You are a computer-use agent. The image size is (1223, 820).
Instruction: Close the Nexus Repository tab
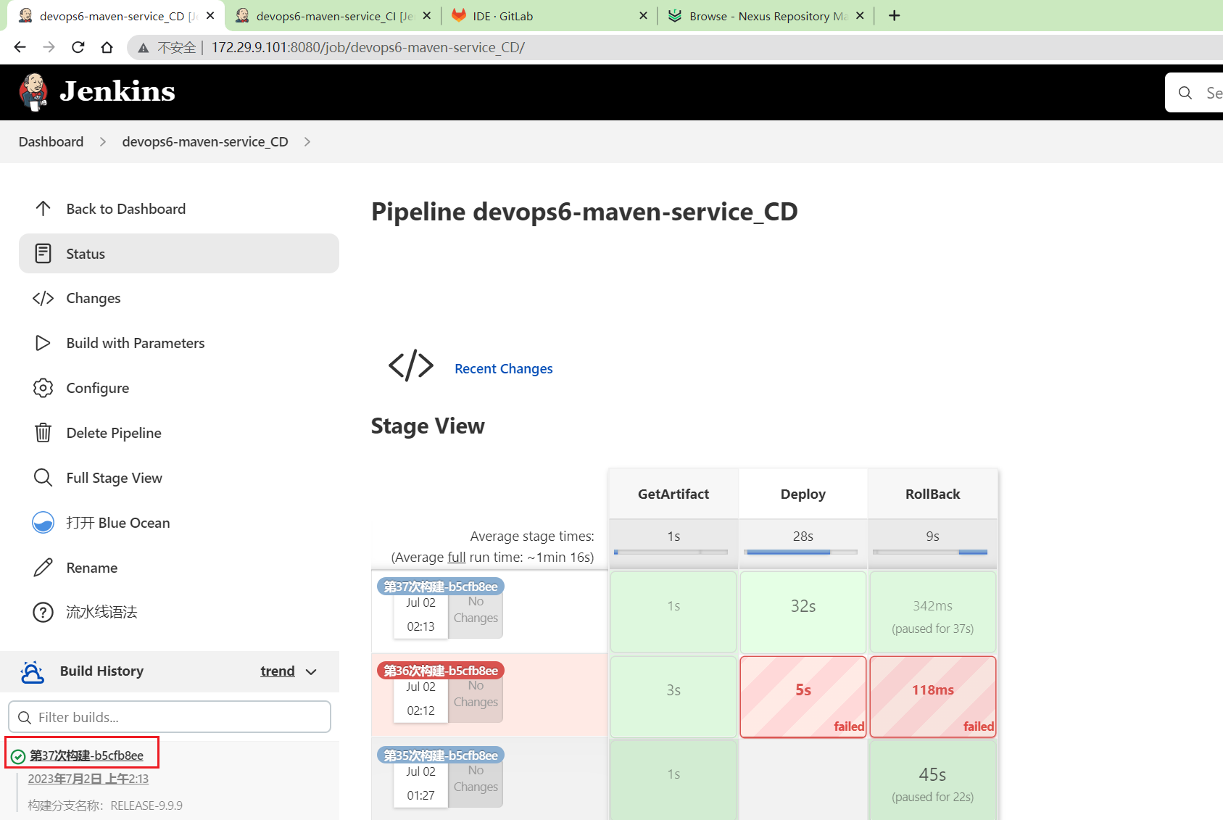pyautogui.click(x=860, y=15)
